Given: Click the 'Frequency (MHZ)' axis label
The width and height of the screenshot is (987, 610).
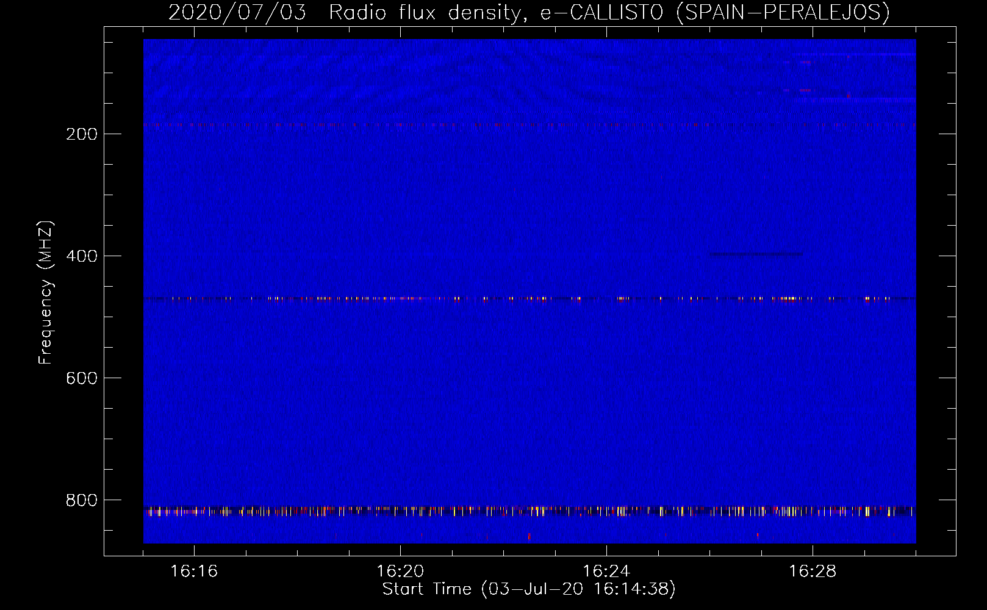Looking at the screenshot, I should pos(45,293).
